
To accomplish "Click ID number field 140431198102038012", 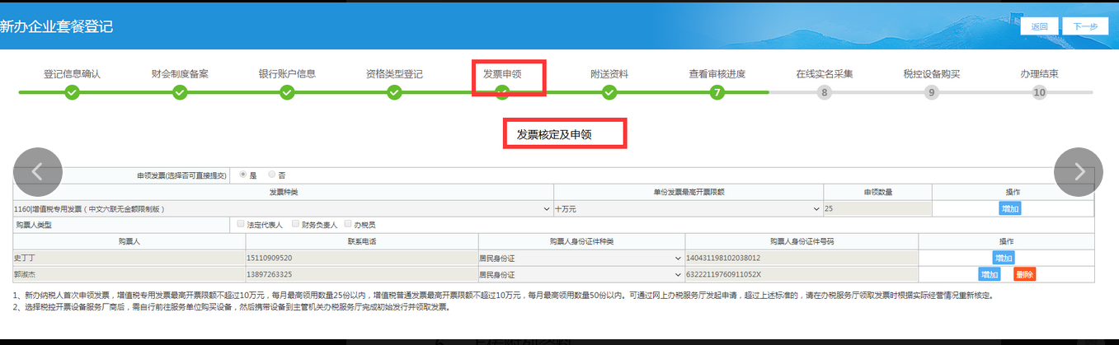I will [801, 259].
